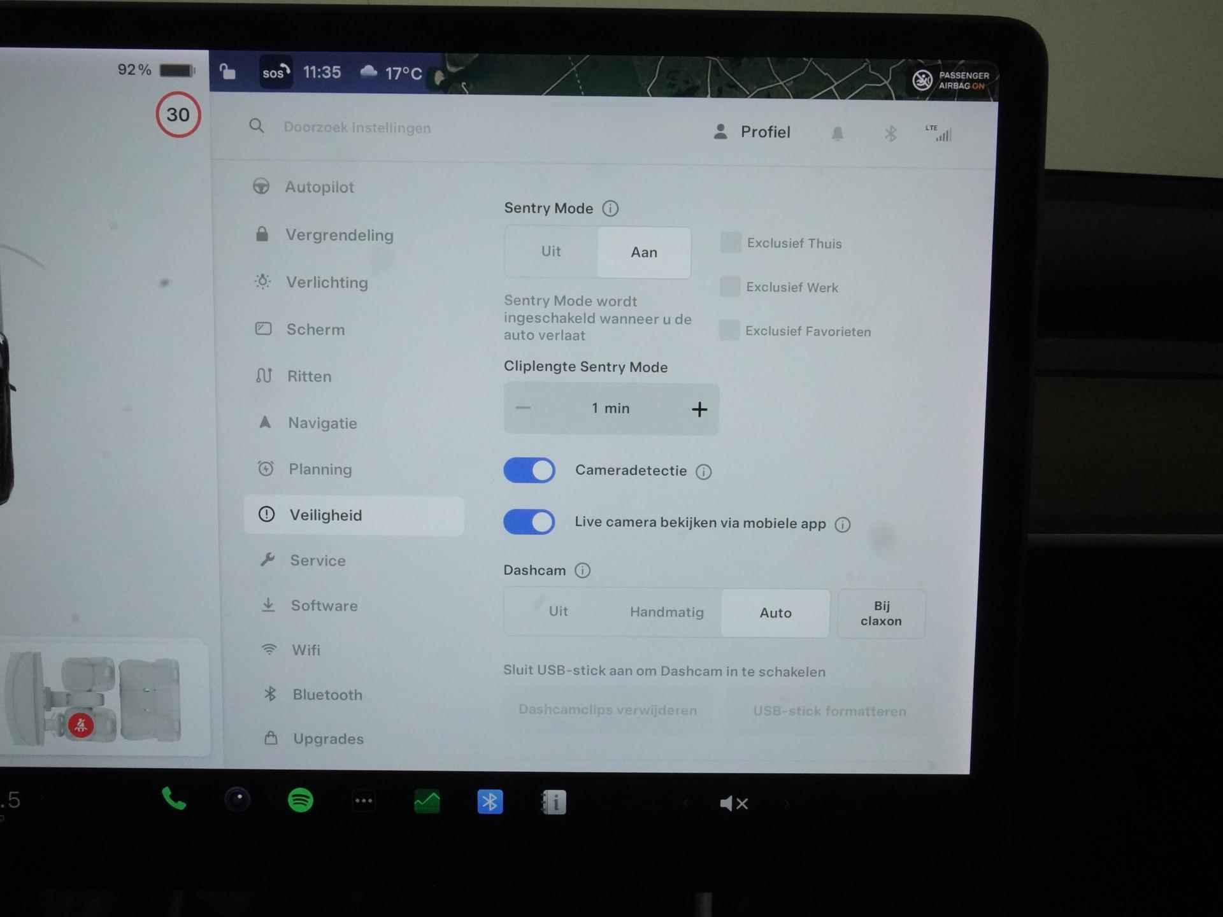Click the Service wrench icon
The width and height of the screenshot is (1223, 917).
[x=266, y=558]
